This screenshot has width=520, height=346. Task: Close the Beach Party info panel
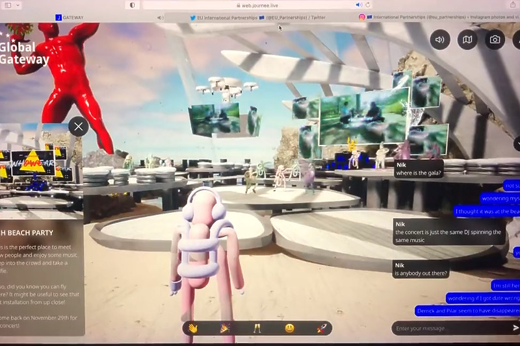click(79, 126)
